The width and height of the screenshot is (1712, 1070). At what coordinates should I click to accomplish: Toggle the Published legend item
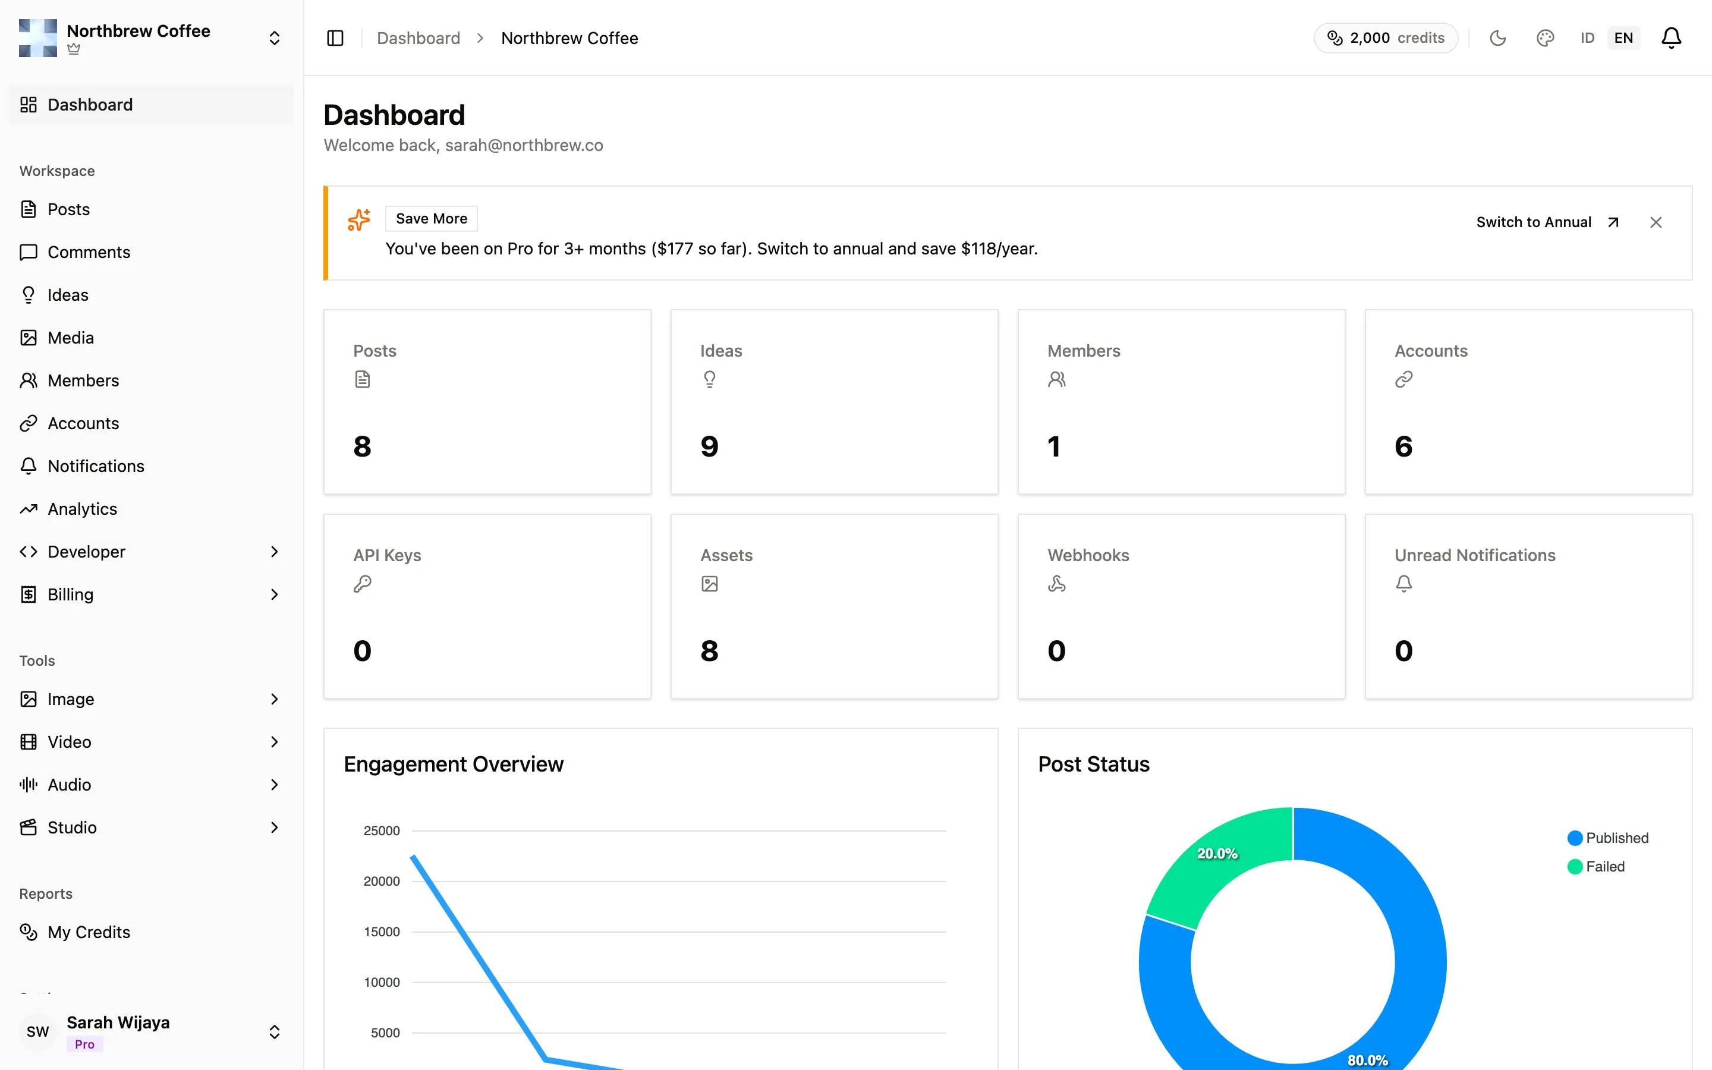tap(1608, 838)
